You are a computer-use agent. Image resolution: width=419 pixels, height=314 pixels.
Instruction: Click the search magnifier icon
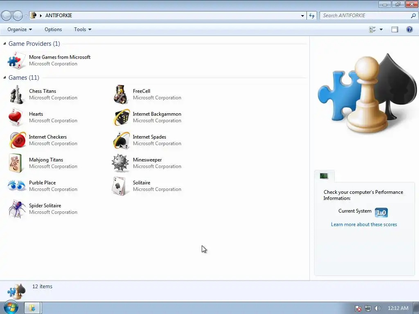tap(413, 16)
